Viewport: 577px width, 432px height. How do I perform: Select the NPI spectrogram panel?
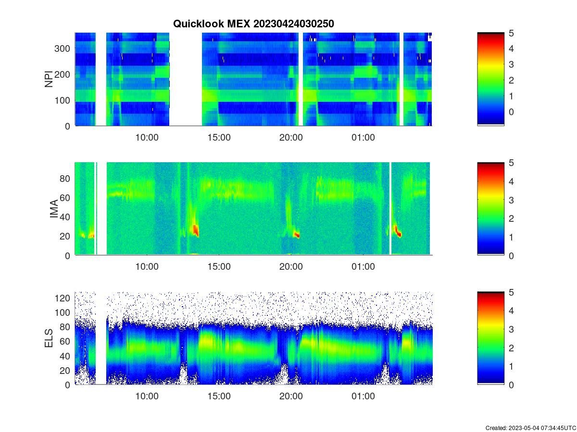253,79
